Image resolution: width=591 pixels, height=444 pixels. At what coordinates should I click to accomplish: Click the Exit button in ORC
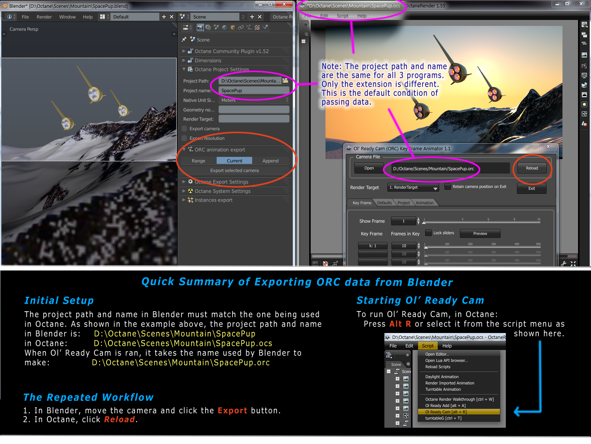(x=531, y=188)
